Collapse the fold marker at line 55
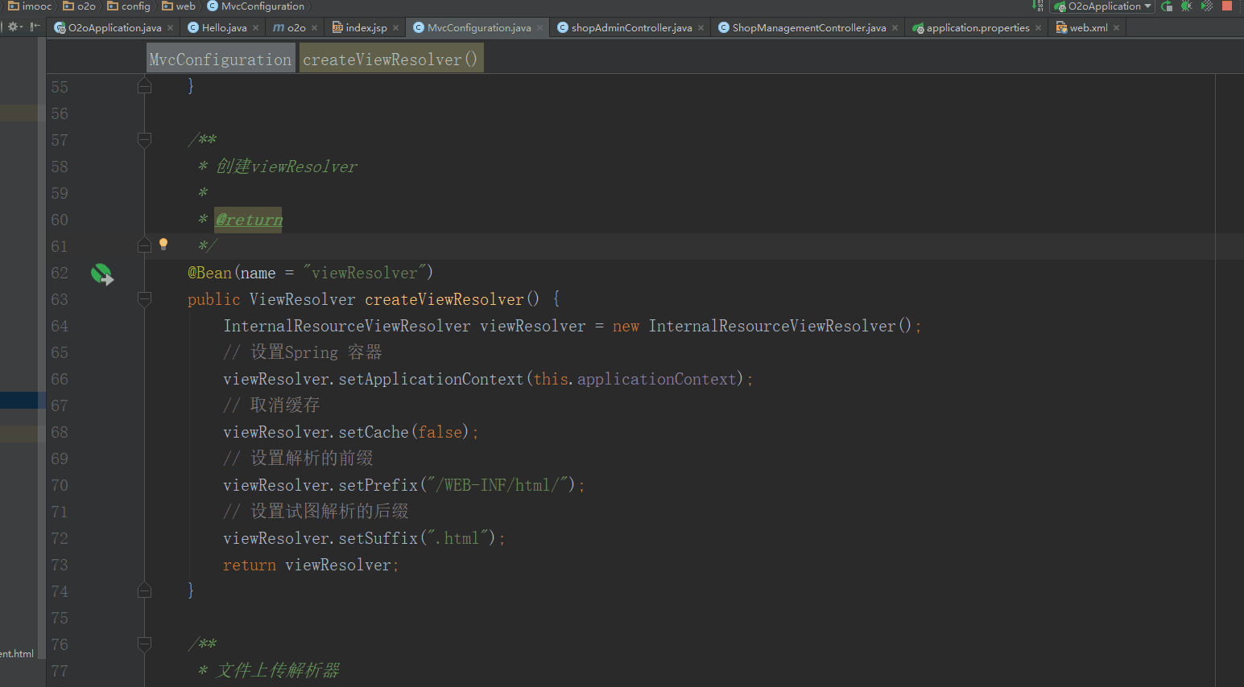This screenshot has height=687, width=1244. tap(145, 85)
